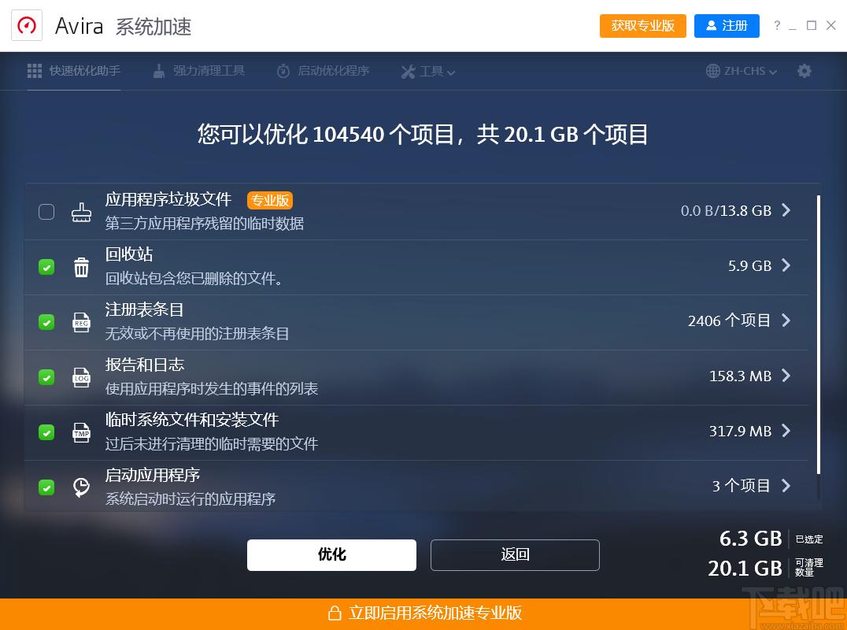The image size is (847, 630).
Task: Click the stopwatch icon beside 启动优化程序
Action: coord(283,71)
